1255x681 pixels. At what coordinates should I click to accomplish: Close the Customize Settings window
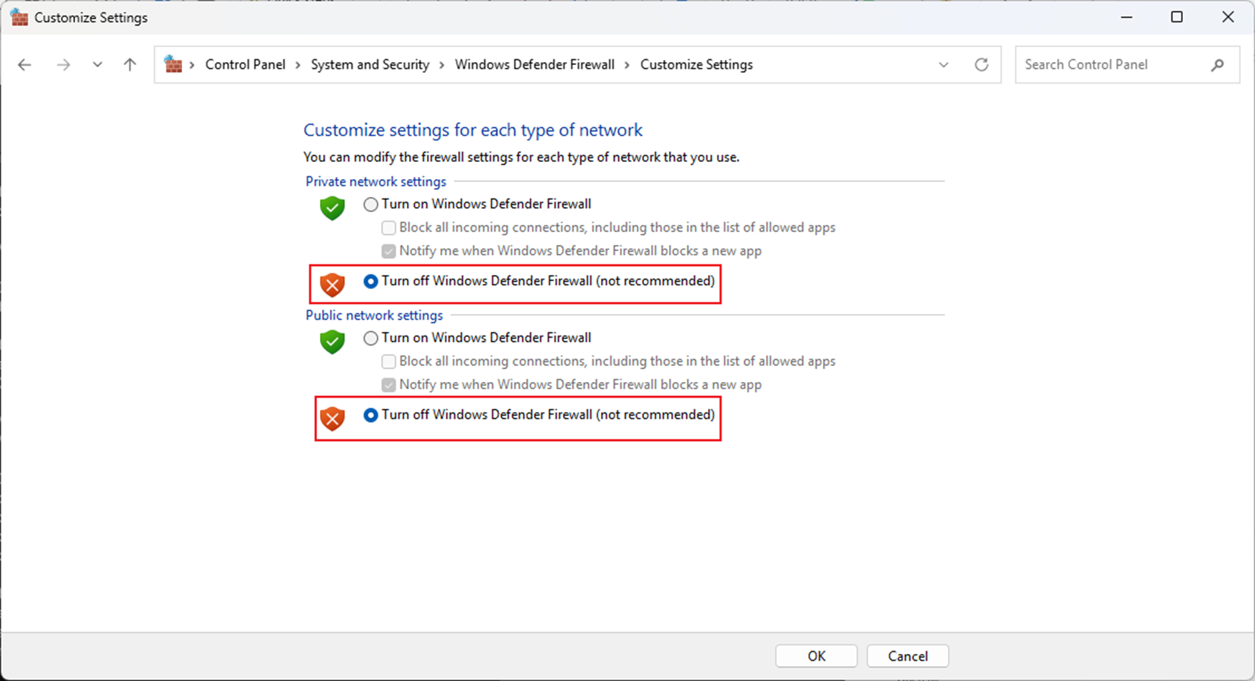[1228, 17]
